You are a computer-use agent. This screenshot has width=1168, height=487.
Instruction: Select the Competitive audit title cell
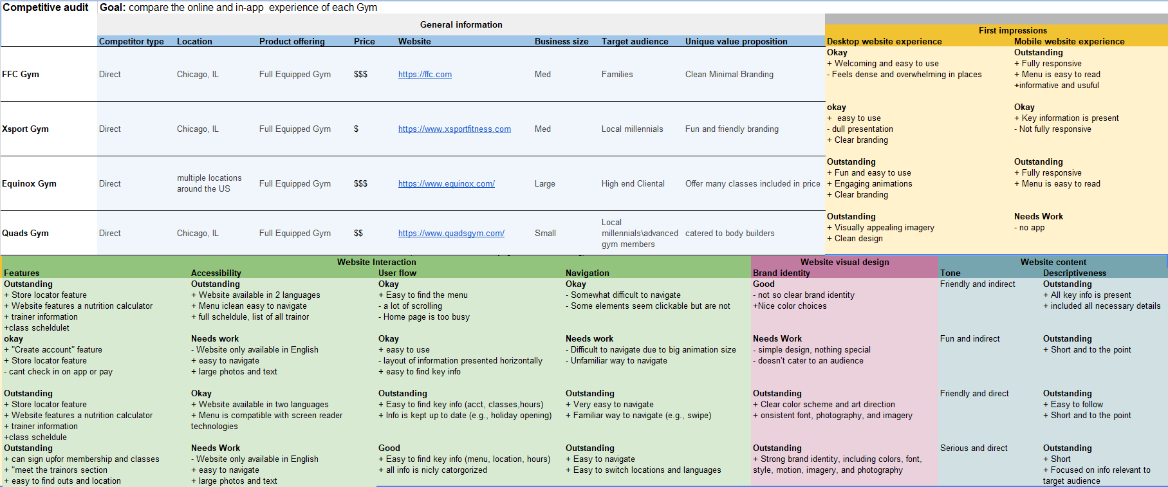(46, 8)
